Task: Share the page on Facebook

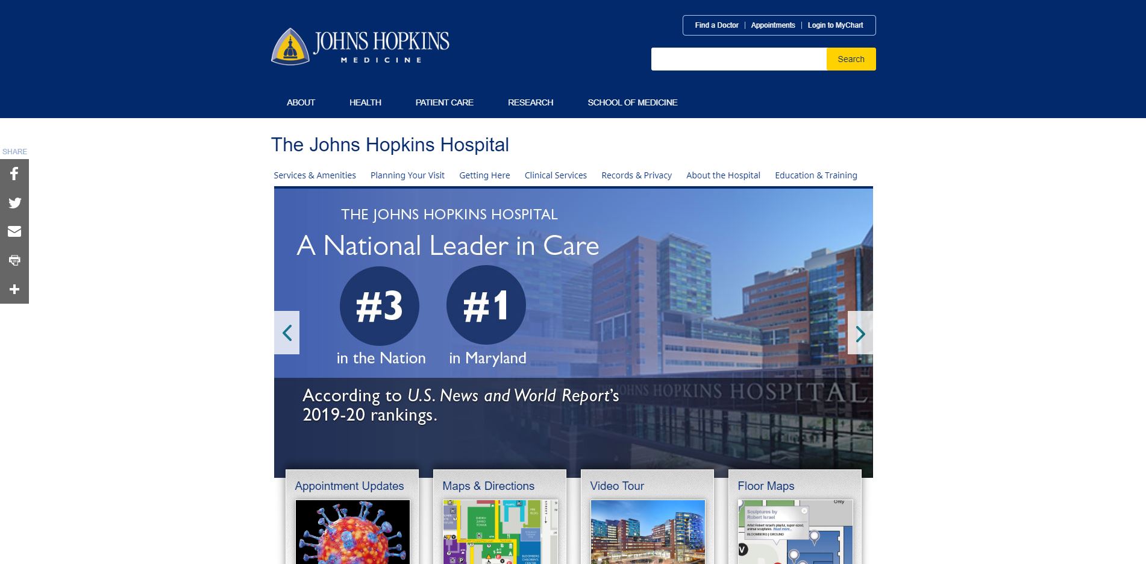Action: click(x=14, y=174)
